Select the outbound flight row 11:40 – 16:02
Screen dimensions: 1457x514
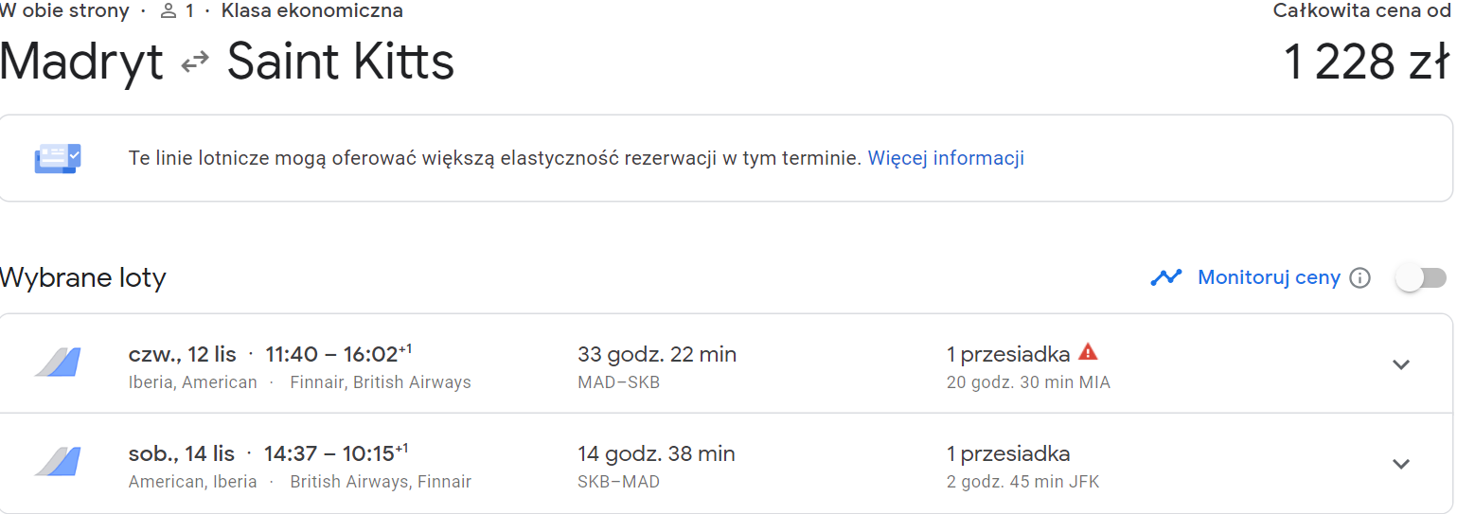tap(726, 364)
